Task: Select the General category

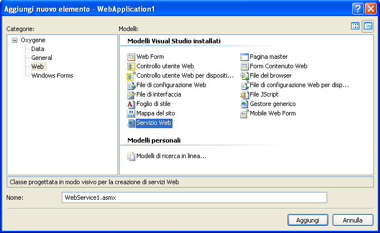Action: pos(42,58)
